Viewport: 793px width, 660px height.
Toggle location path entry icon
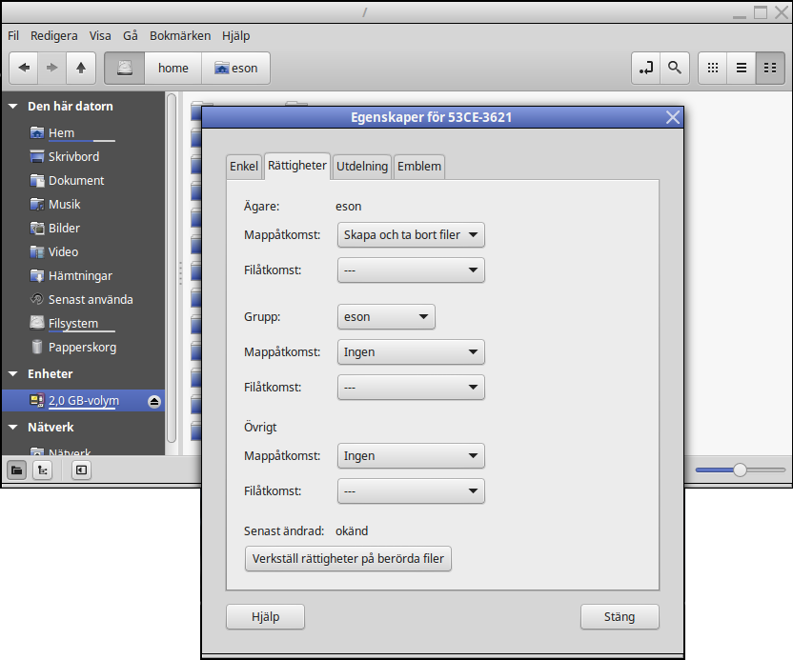click(x=646, y=68)
